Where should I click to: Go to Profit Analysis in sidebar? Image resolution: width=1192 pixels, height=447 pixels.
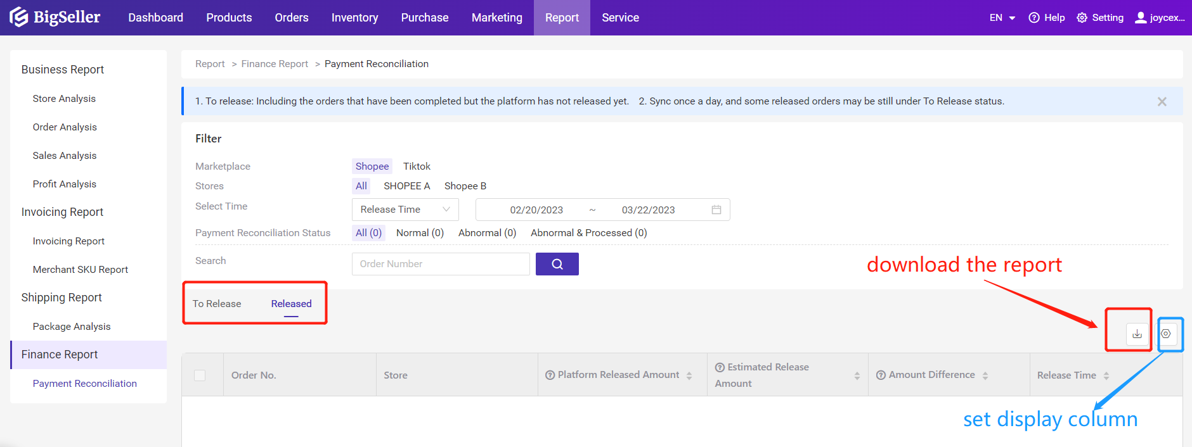point(65,184)
